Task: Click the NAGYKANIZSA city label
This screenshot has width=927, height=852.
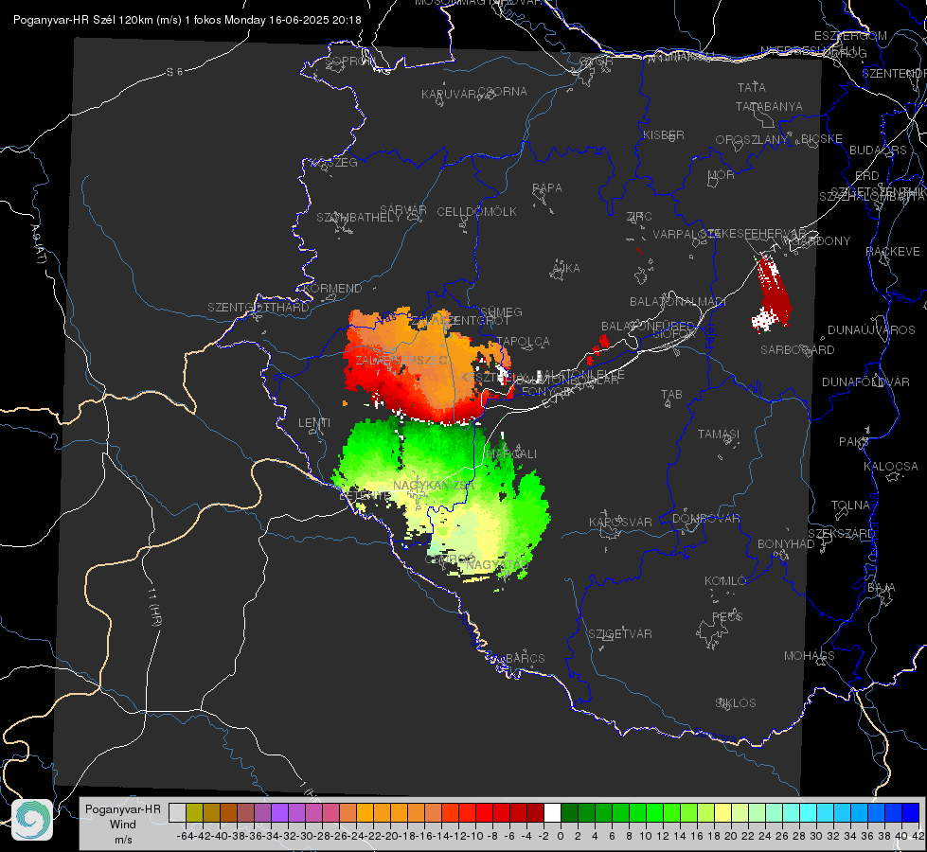Action: [434, 486]
